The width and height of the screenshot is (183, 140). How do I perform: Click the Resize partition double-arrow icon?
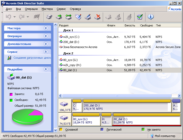[x=68, y=17]
